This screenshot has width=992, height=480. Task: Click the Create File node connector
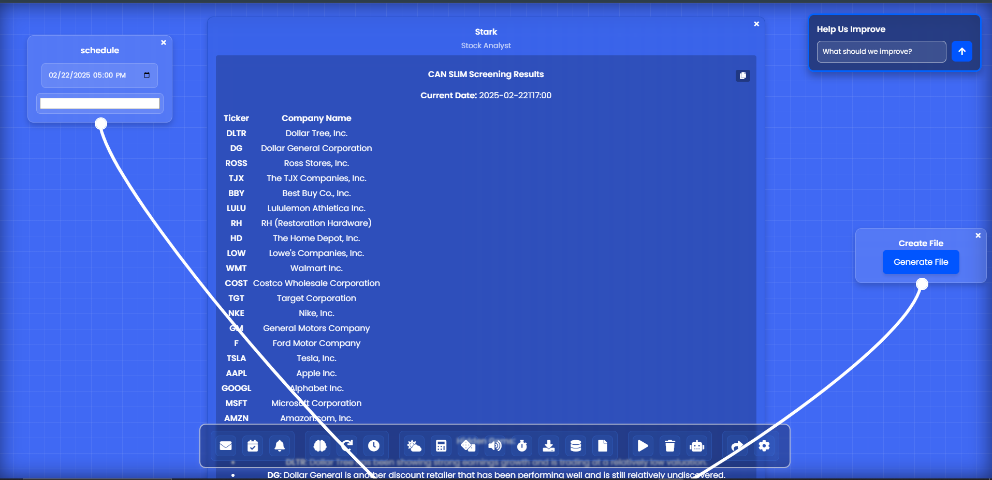(922, 284)
